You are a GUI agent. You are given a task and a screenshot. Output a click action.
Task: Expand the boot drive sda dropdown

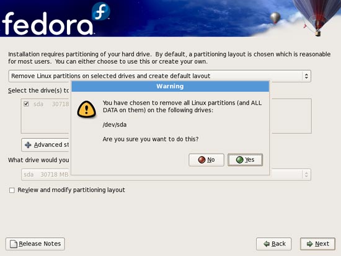tap(166, 175)
